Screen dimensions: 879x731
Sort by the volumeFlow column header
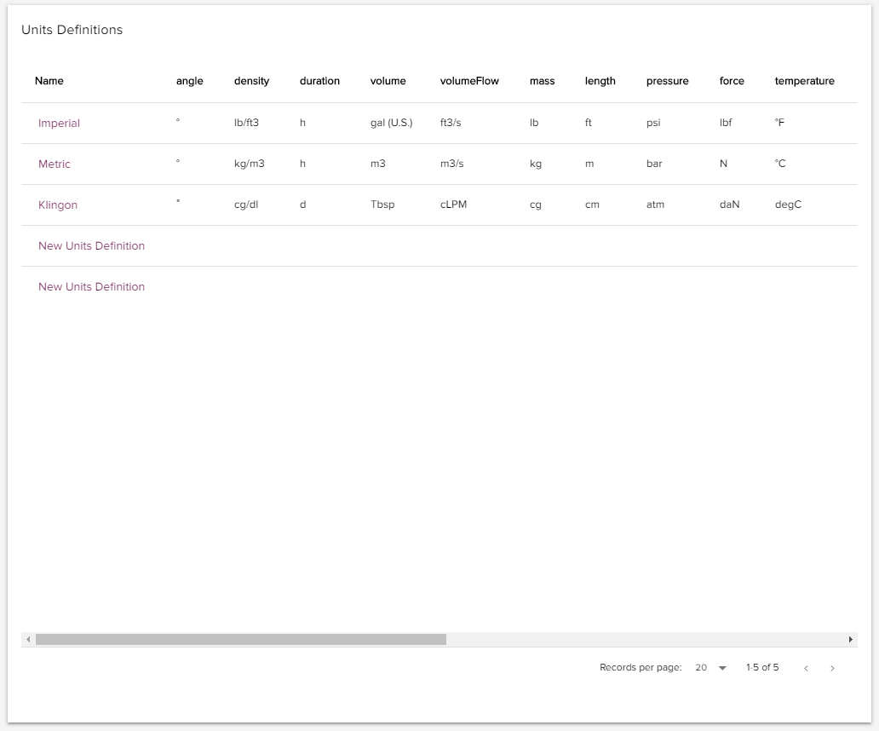coord(469,81)
